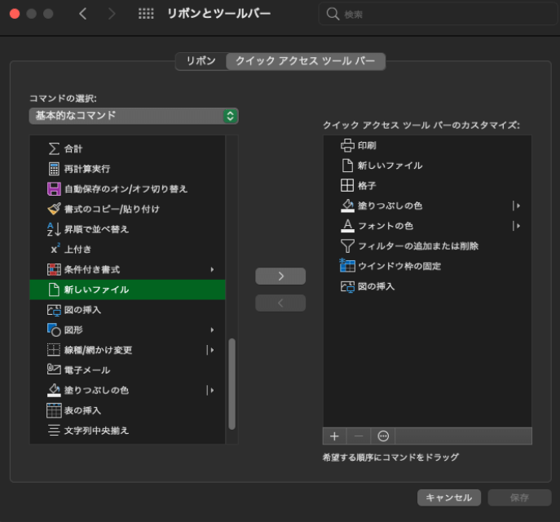Select the 再計算実行 calculator icon
Screen dimensions: 560x522
(x=54, y=169)
